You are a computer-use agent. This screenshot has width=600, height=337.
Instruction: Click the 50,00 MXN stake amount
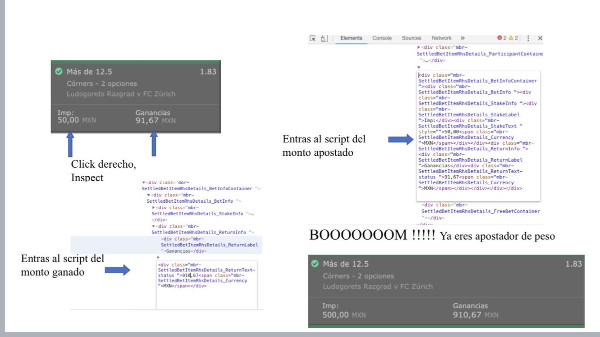click(x=76, y=120)
